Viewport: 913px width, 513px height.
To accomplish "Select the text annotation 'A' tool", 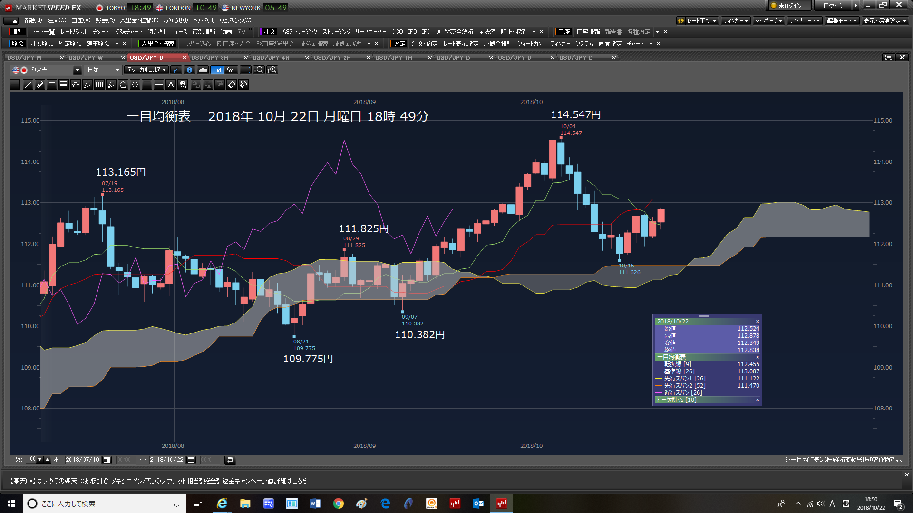I will 171,85.
